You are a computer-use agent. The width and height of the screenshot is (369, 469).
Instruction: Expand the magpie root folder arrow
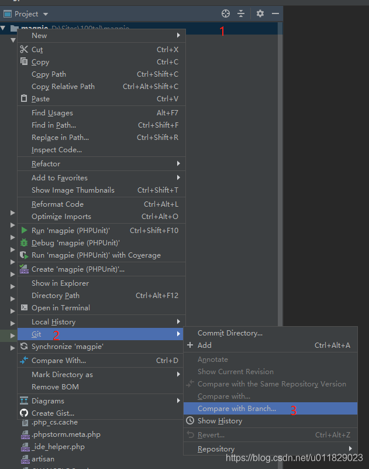tap(4, 28)
